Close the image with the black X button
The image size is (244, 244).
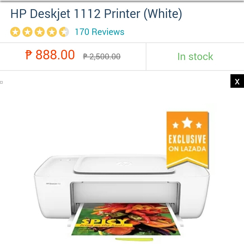tap(237, 81)
